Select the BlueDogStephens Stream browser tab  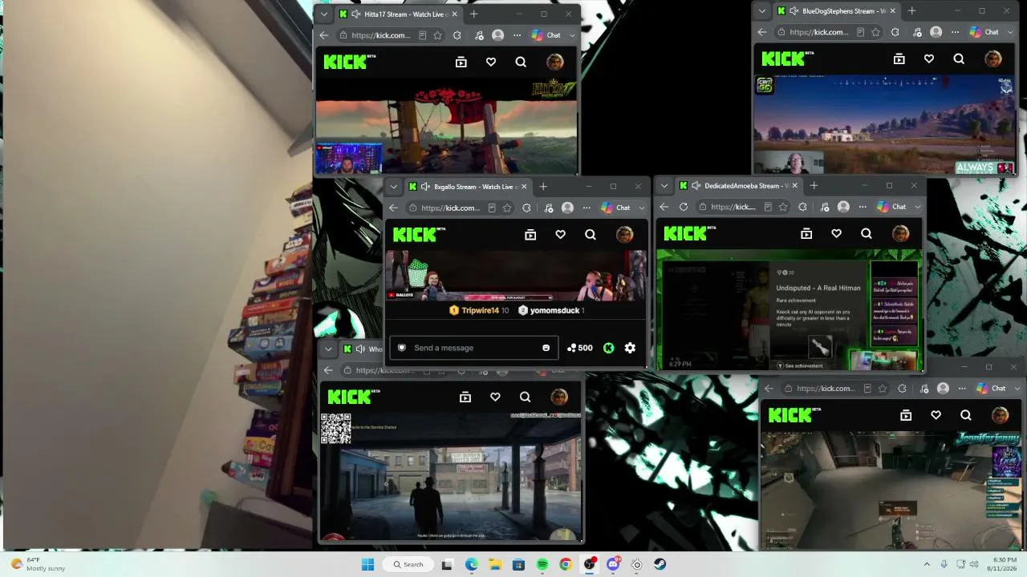(x=836, y=11)
